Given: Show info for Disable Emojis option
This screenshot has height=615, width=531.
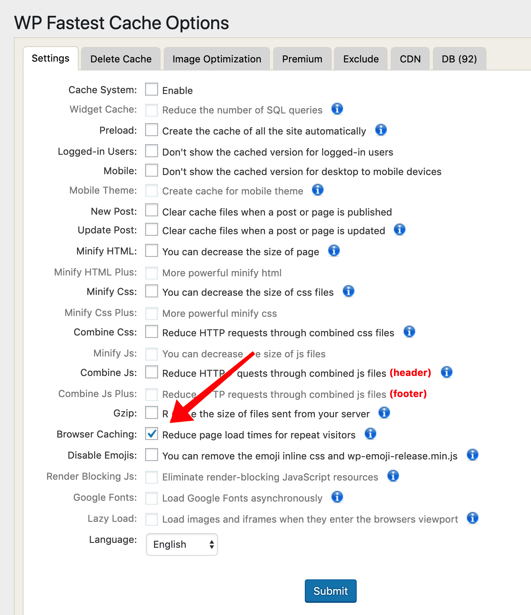Looking at the screenshot, I should click(x=473, y=455).
